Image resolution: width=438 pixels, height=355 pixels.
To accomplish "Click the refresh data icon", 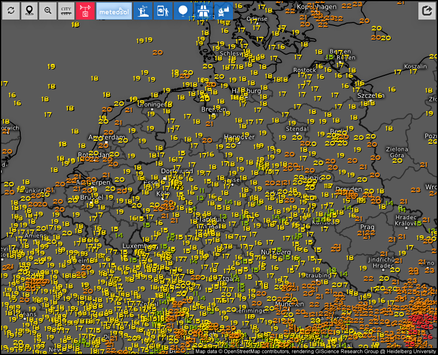I will point(11,11).
